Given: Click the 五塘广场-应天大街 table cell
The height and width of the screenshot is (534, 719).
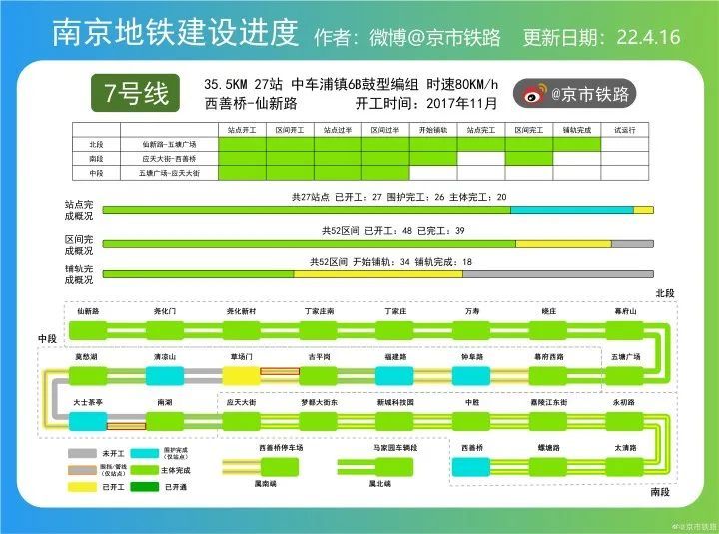Looking at the screenshot, I should (x=169, y=173).
